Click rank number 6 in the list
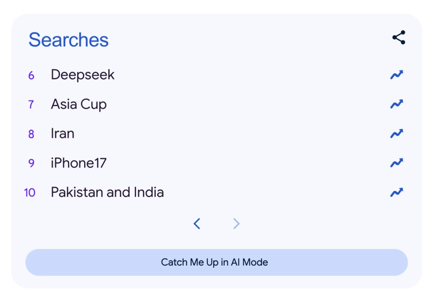The image size is (434, 305). 31,75
